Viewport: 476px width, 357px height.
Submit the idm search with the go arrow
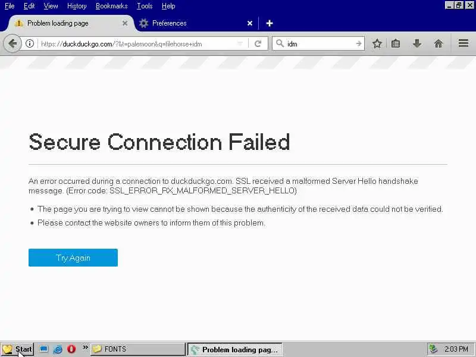click(x=359, y=43)
